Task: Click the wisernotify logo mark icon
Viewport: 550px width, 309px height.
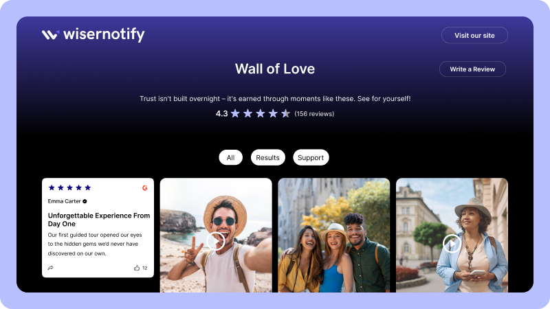Action: 50,35
